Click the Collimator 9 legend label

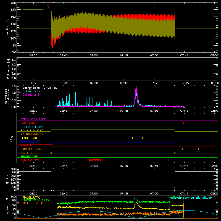[31, 94]
